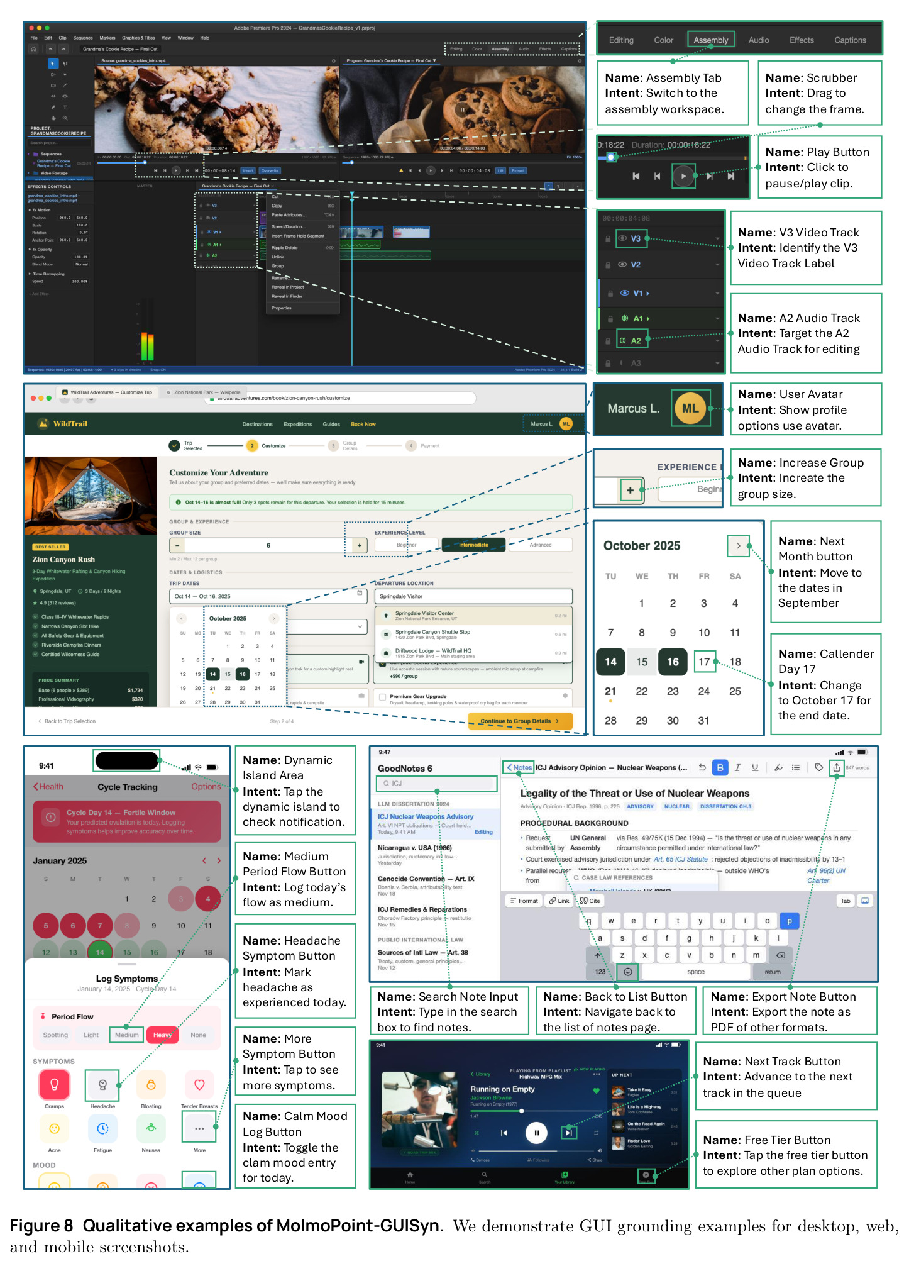909x1266 pixels.
Task: Collapse the fx Motion section in Effect Controls
Action: point(30,210)
